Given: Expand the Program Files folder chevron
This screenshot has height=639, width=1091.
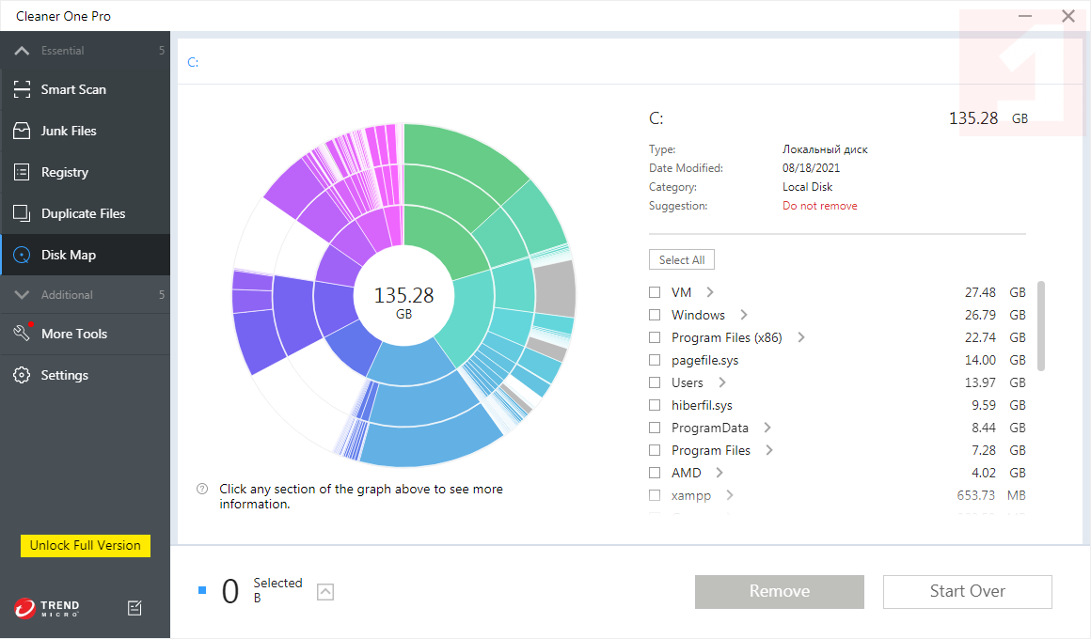Looking at the screenshot, I should [x=768, y=450].
